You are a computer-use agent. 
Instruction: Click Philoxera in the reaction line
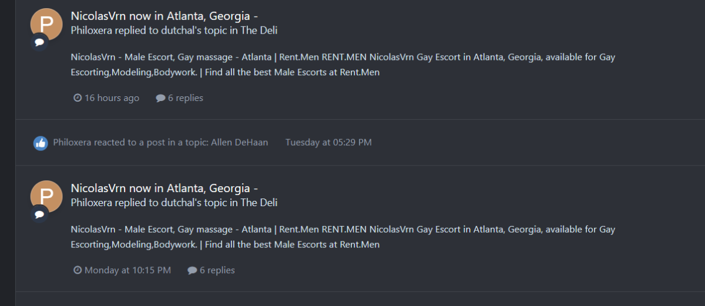[x=72, y=142]
